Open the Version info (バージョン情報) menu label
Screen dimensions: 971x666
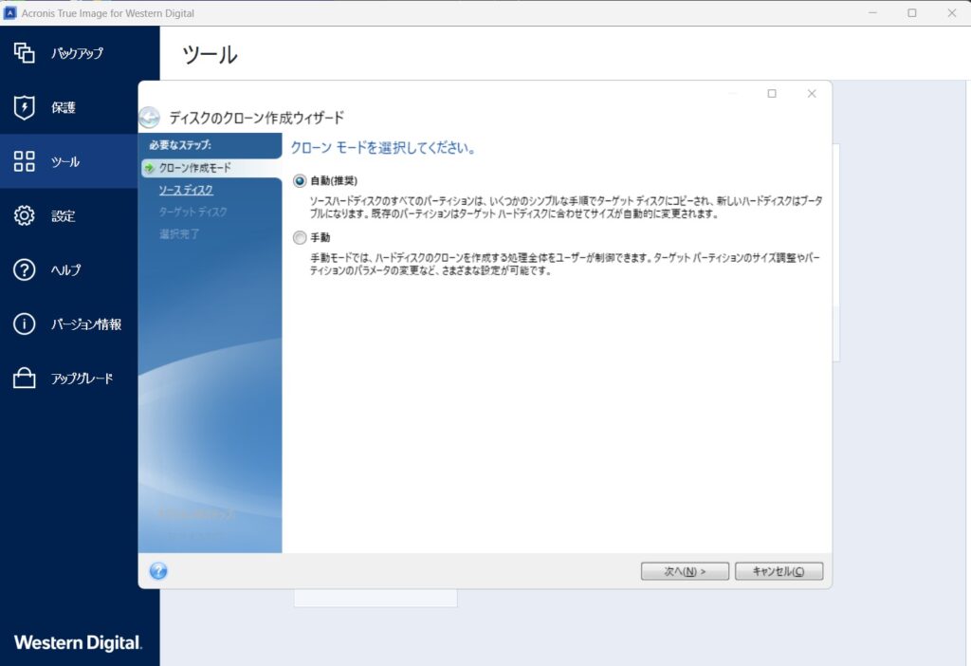click(x=86, y=324)
